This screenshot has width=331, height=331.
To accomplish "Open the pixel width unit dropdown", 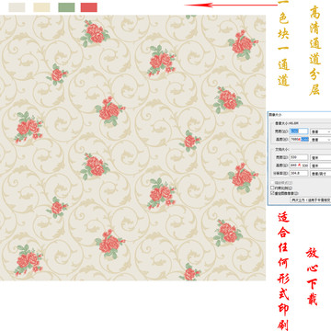I will pos(321,131).
